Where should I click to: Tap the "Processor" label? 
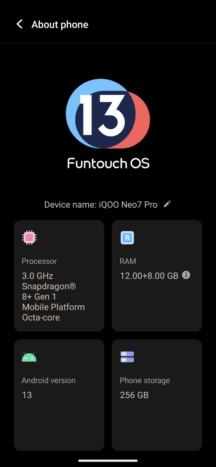pyautogui.click(x=39, y=261)
